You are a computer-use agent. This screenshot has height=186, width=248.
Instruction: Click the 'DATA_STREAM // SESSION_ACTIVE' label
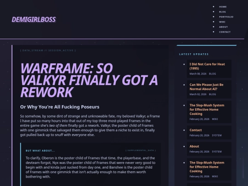[48, 51]
